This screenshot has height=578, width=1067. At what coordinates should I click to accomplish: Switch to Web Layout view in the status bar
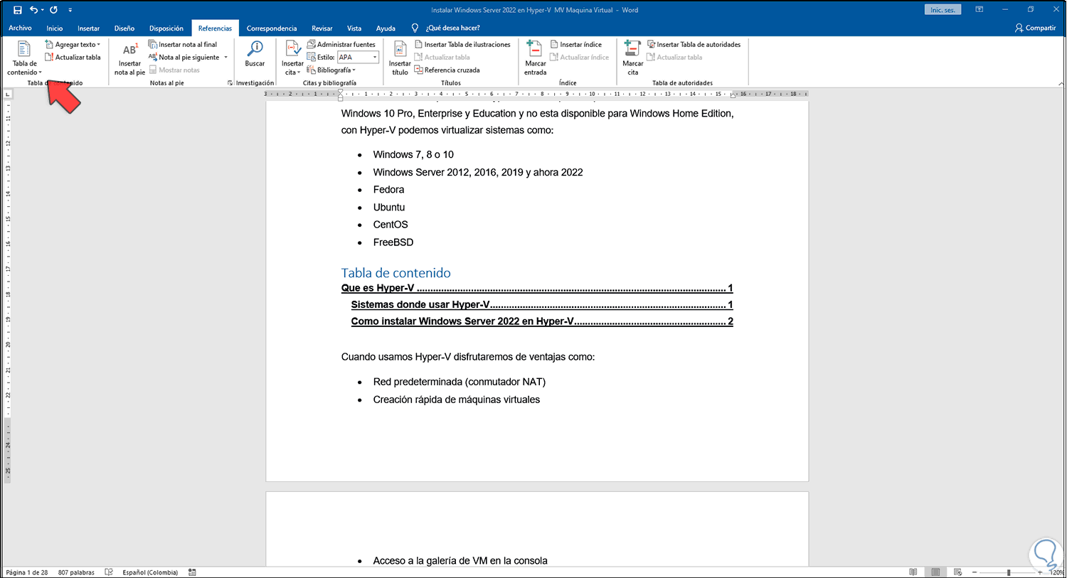[x=957, y=572]
